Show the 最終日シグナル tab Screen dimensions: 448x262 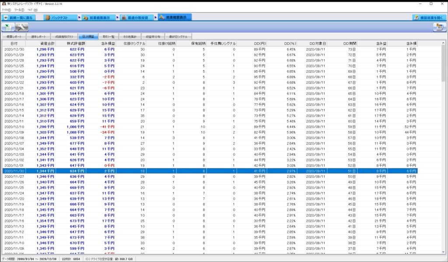(178, 37)
